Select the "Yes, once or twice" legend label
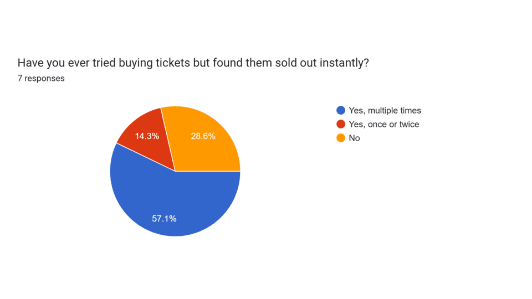The image size is (532, 299). (383, 124)
